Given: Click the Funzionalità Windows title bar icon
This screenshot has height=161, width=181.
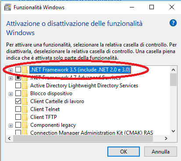Looking at the screenshot, I should tap(7, 7).
